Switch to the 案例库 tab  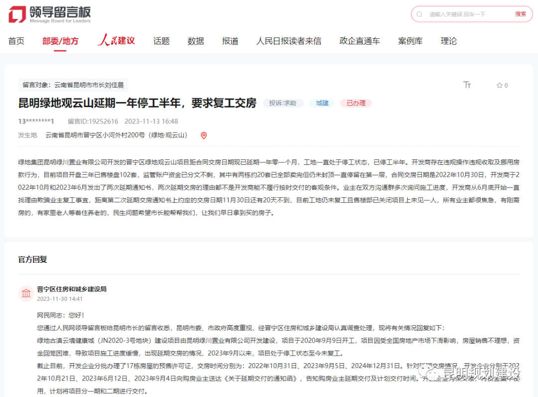coord(410,41)
